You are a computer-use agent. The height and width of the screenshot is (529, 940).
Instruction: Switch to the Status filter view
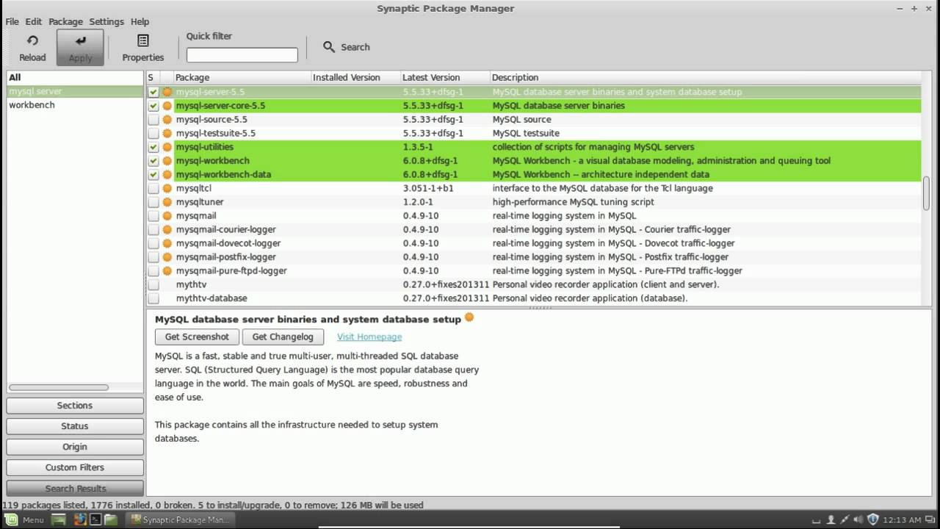pos(75,426)
